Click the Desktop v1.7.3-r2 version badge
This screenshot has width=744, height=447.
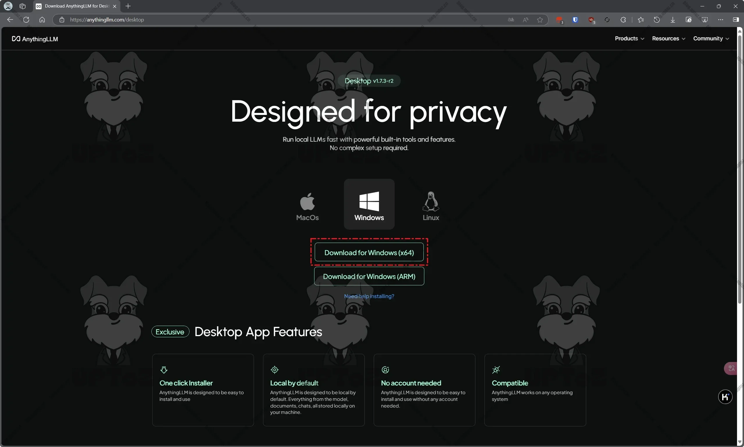[369, 81]
